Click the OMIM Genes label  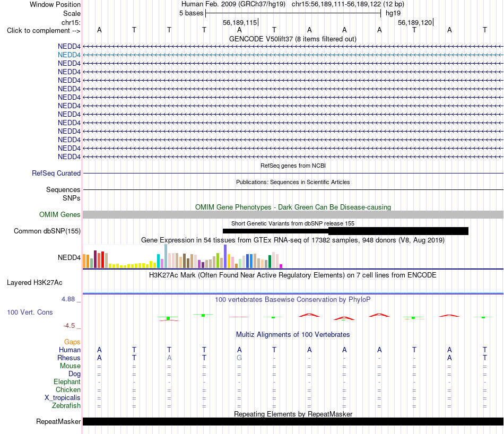[60, 214]
